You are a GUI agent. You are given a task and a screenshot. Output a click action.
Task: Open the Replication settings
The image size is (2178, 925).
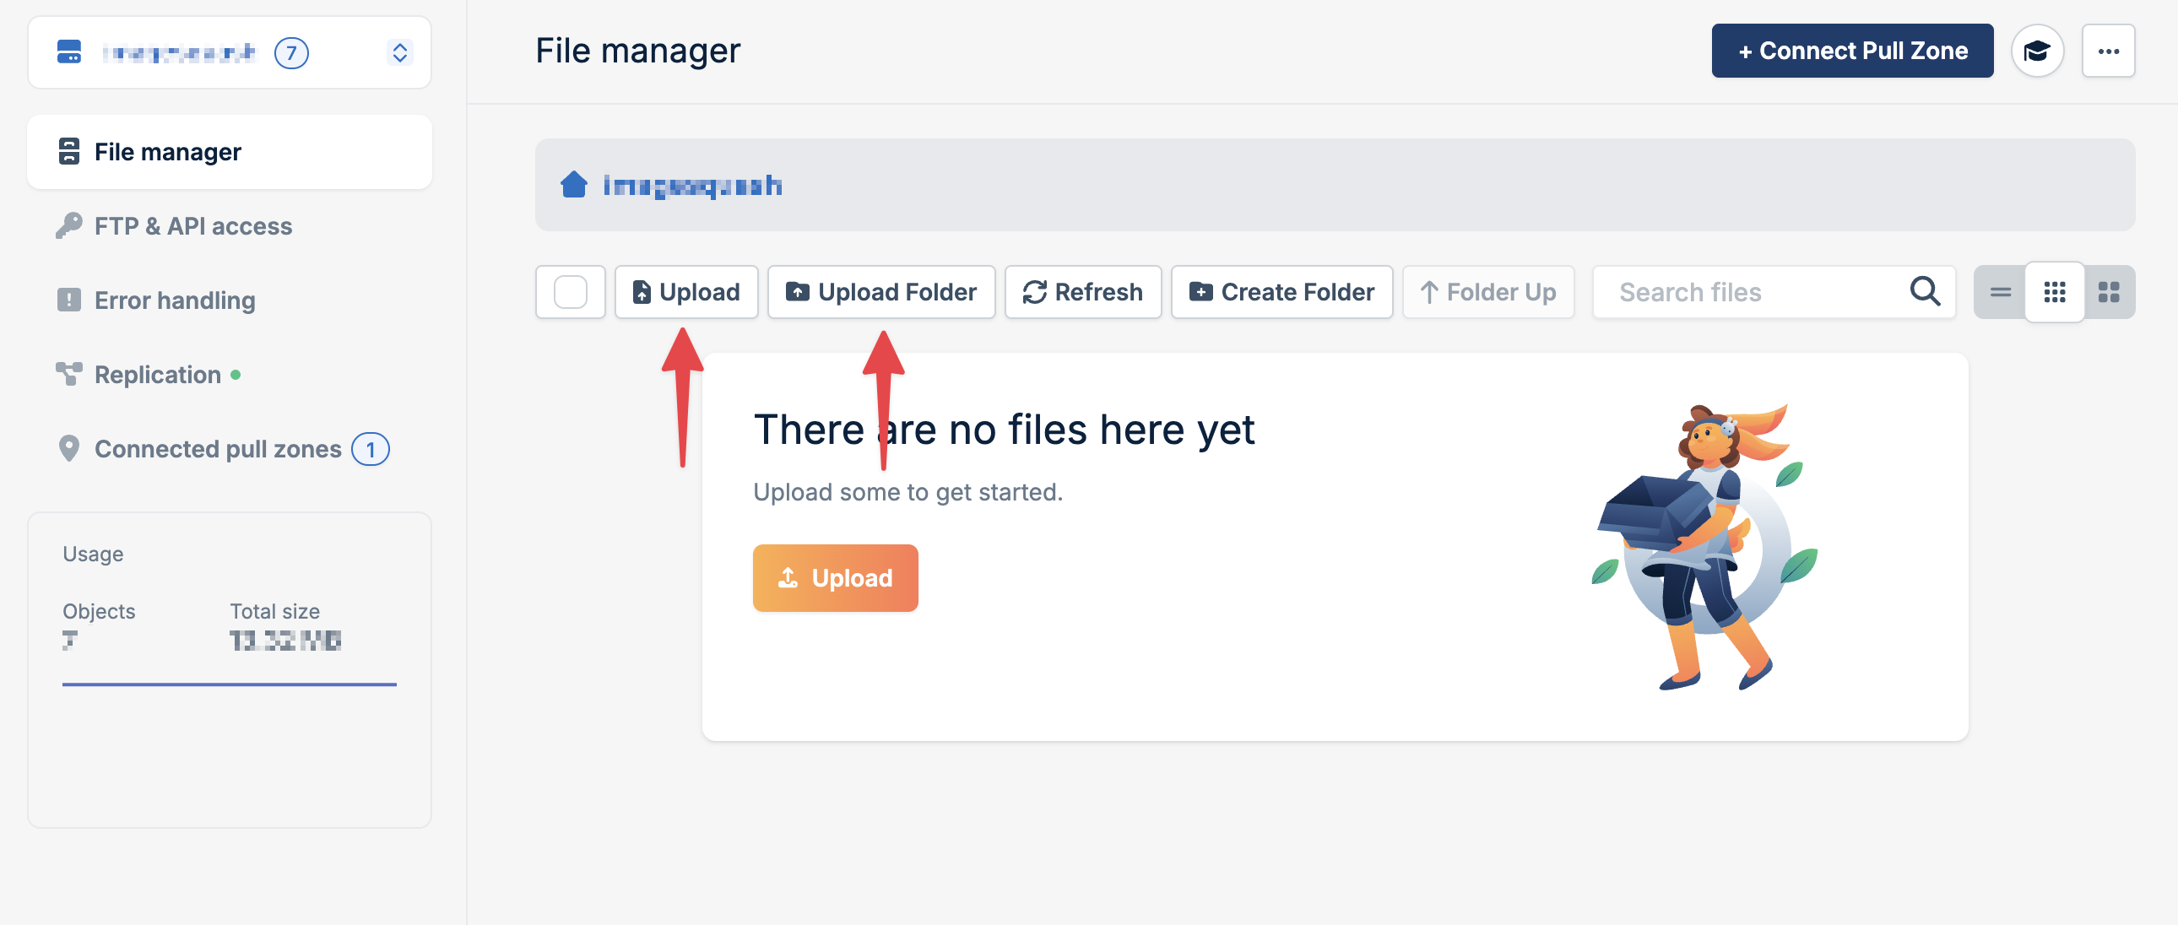pyautogui.click(x=157, y=374)
